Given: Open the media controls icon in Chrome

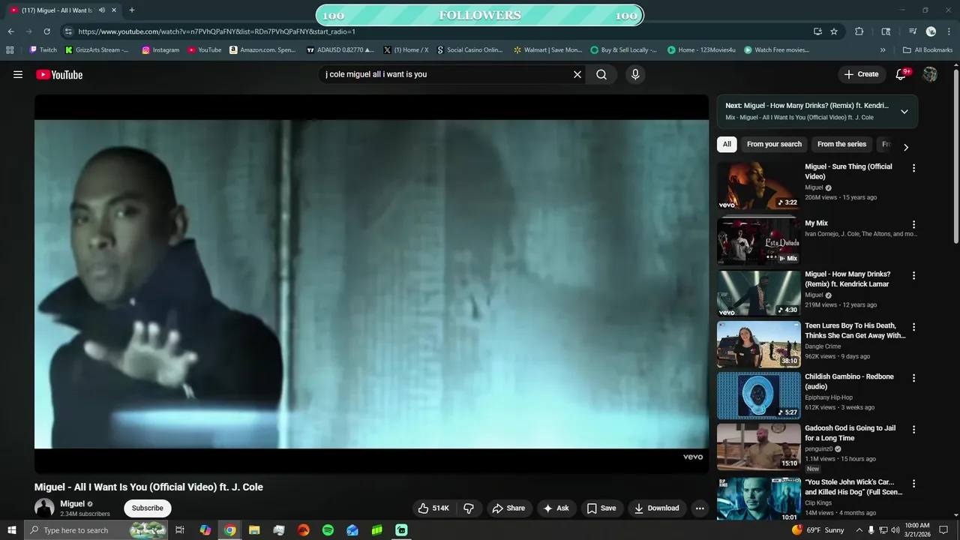Looking at the screenshot, I should [913, 31].
